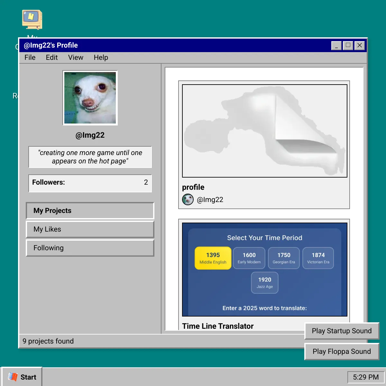Screen dimensions: 386x386
Task: Open the View menu
Action: pos(76,58)
